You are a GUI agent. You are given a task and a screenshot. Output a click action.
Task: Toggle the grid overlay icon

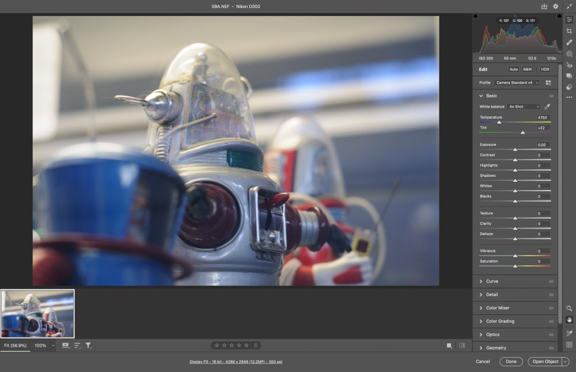tap(569, 345)
